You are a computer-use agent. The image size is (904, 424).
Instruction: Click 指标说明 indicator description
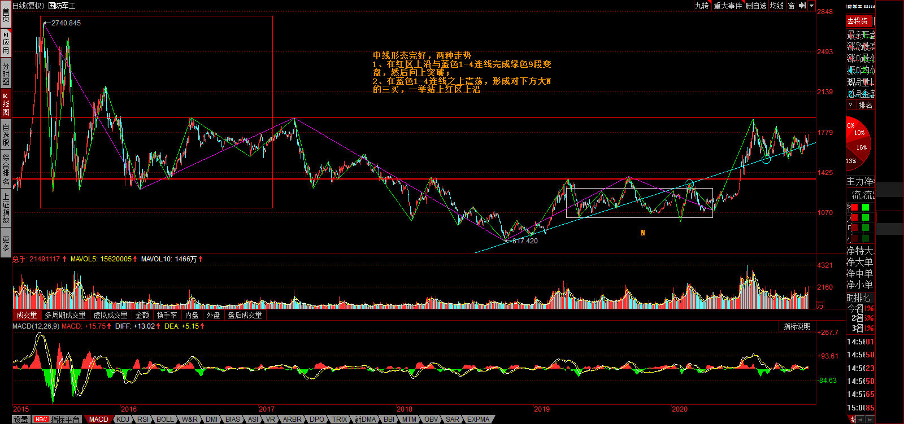tap(797, 326)
